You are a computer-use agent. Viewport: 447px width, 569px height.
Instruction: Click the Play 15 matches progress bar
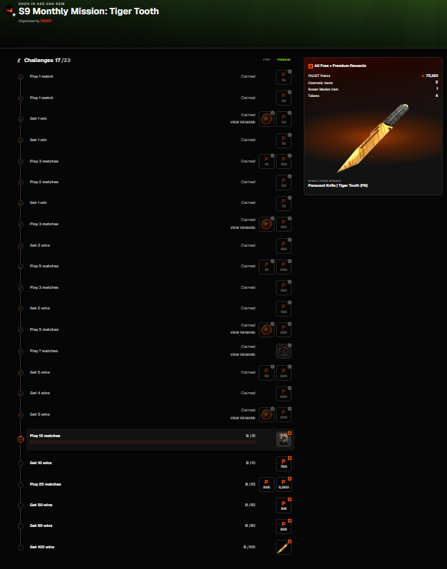pos(143,442)
